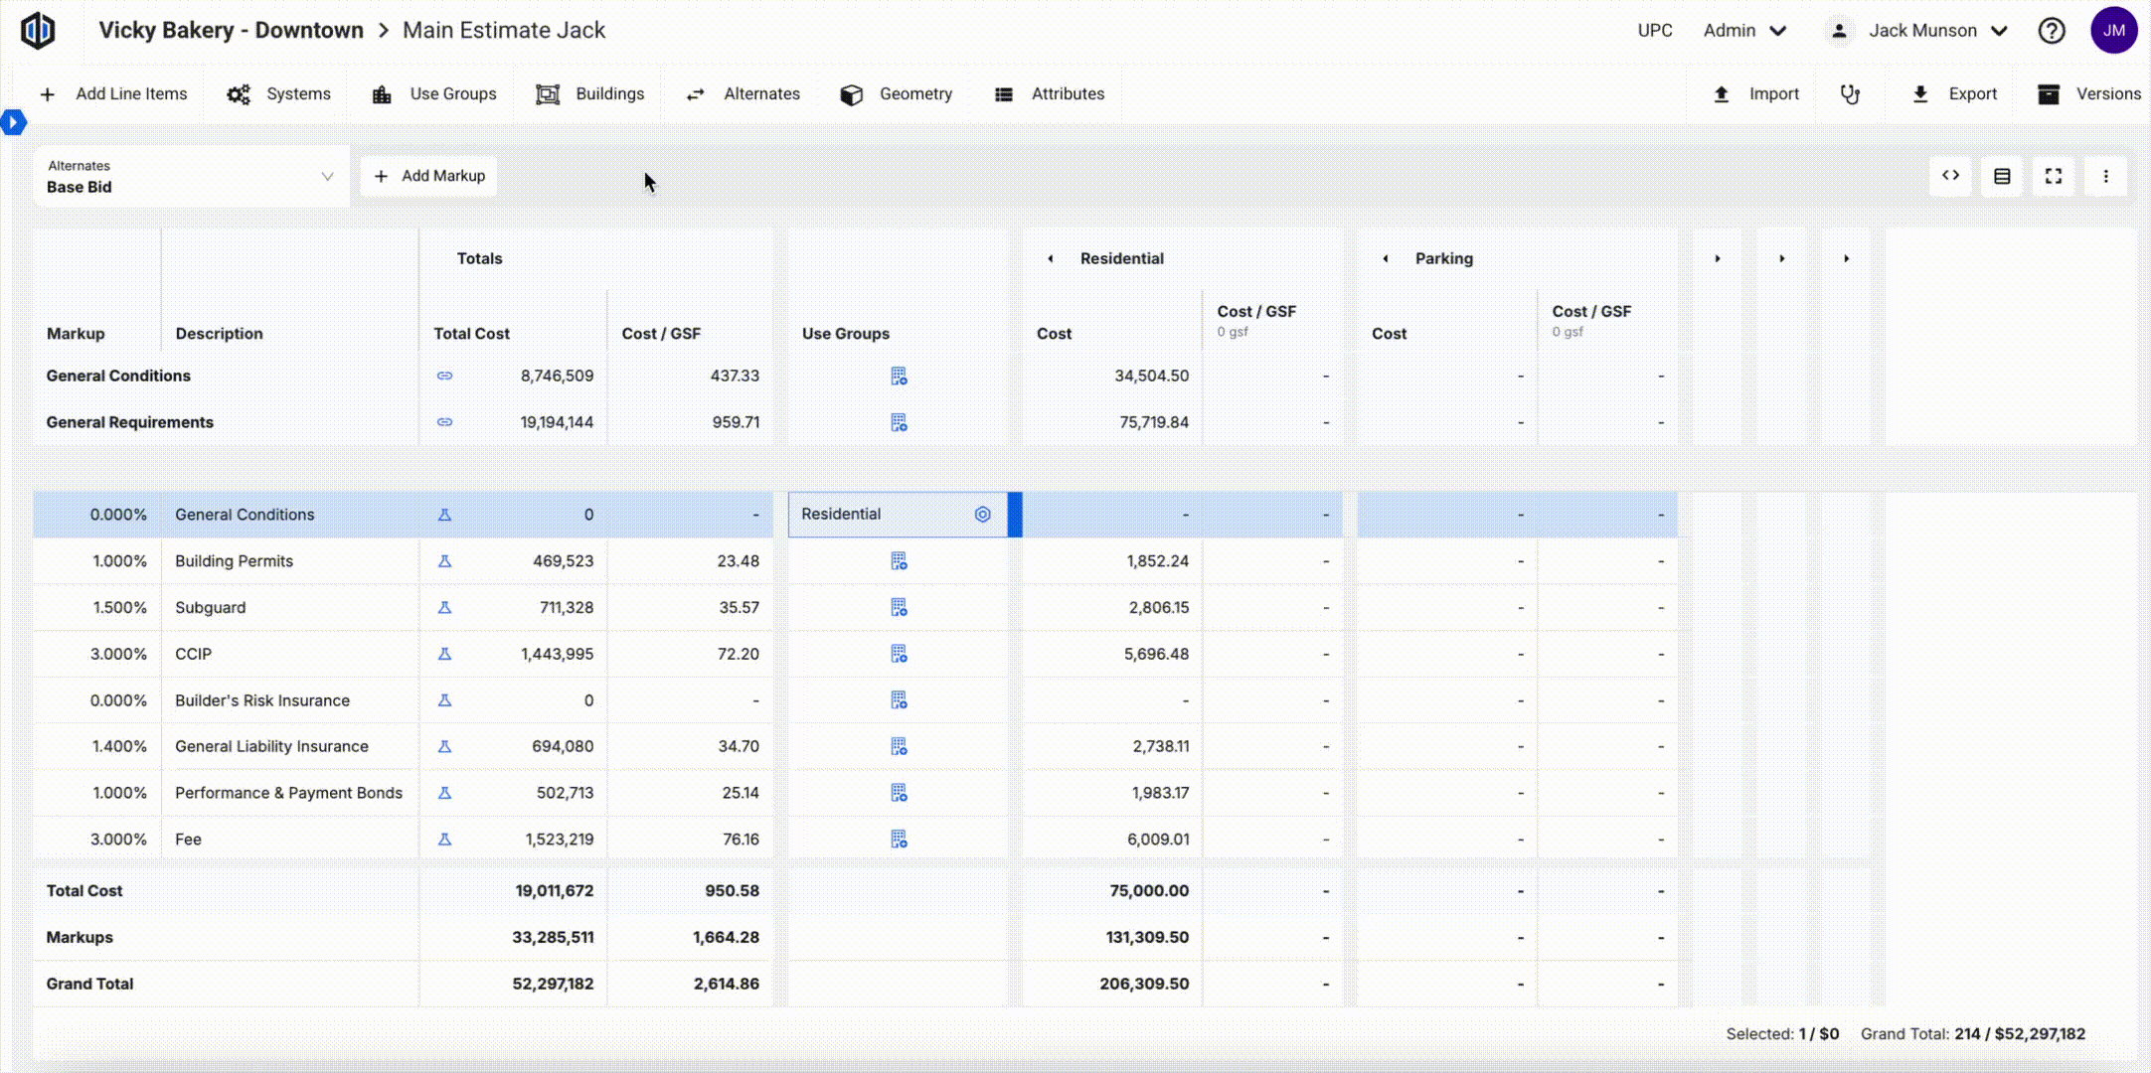This screenshot has width=2151, height=1073.
Task: Click the fullscreen expand icon
Action: pyautogui.click(x=2053, y=176)
